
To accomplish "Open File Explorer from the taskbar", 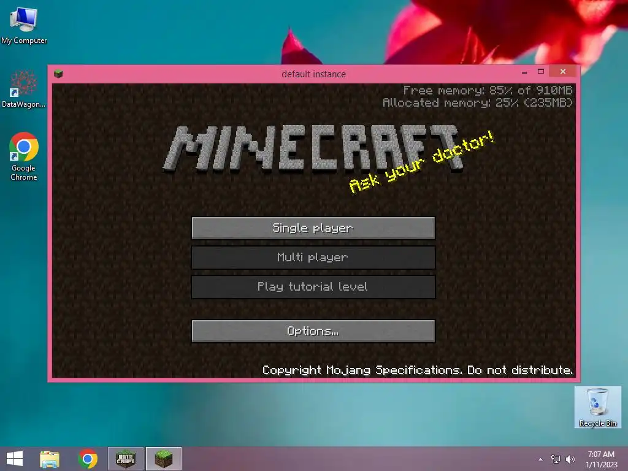I will pos(50,459).
